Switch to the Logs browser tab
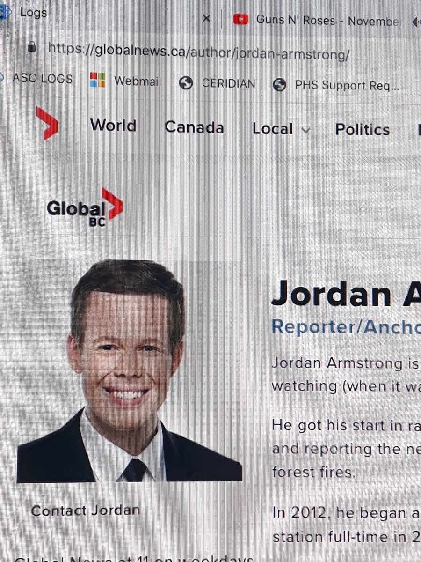The height and width of the screenshot is (562, 421). [x=33, y=13]
